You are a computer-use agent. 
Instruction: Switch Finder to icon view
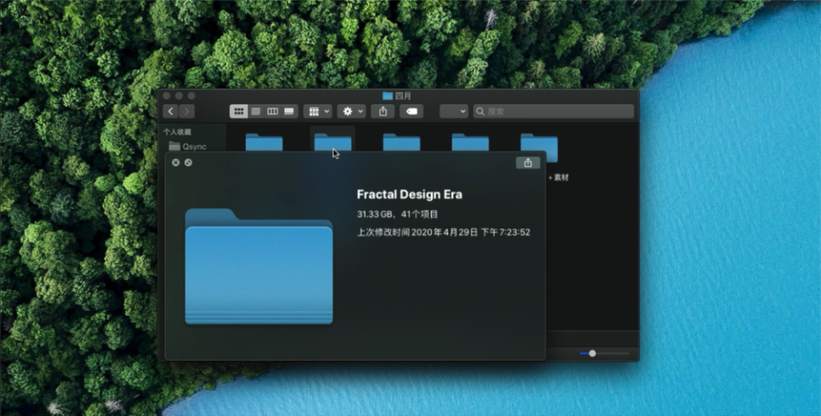click(x=239, y=111)
